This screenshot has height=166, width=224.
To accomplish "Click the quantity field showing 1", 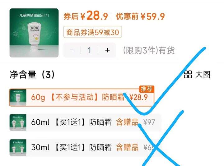I will pyautogui.click(x=90, y=50).
